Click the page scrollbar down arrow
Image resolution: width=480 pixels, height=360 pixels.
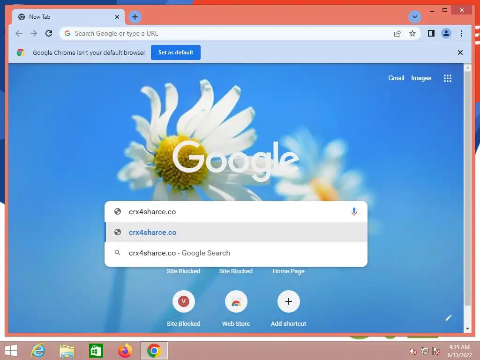[x=467, y=329]
